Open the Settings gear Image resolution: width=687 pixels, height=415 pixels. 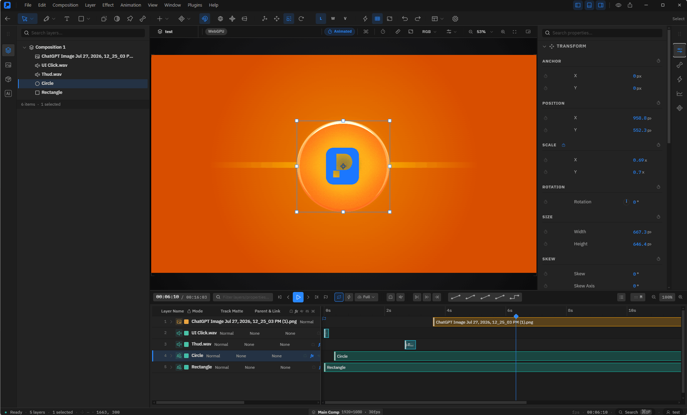click(455, 19)
